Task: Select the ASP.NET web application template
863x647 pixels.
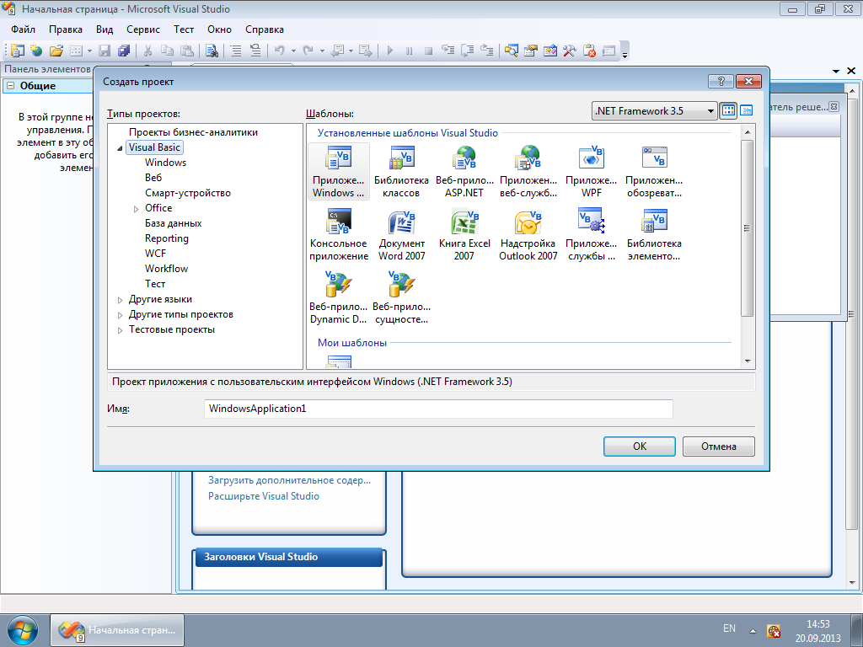Action: pyautogui.click(x=464, y=171)
